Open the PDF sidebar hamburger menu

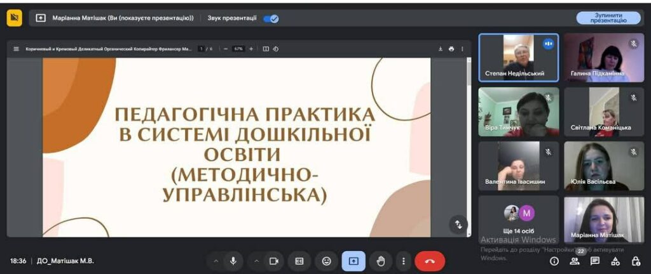click(17, 49)
